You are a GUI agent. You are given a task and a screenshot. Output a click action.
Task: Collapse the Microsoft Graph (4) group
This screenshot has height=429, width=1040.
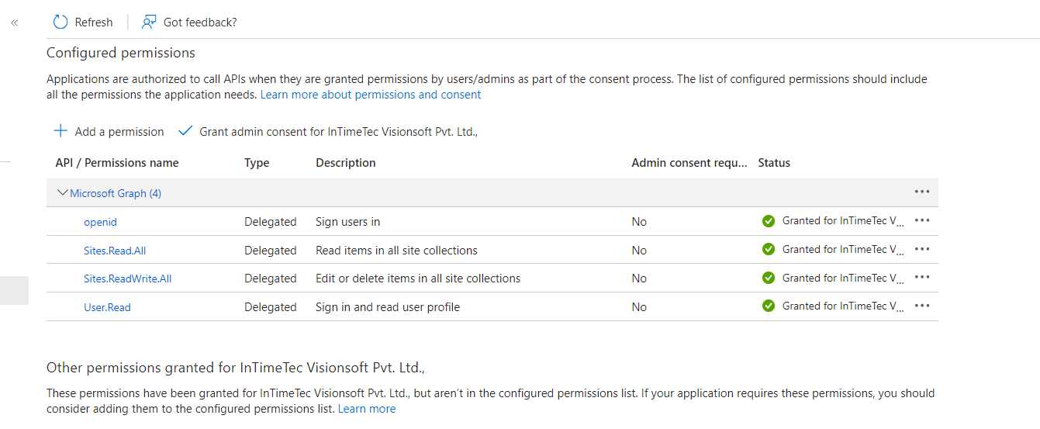tap(63, 193)
